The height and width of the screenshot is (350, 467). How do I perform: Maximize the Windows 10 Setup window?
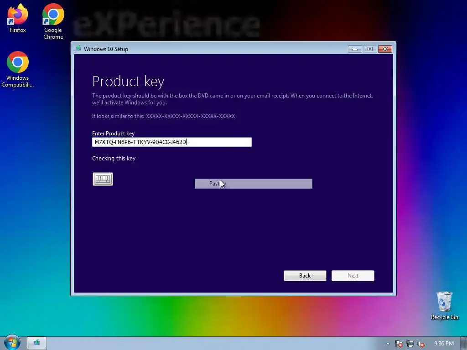[370, 49]
